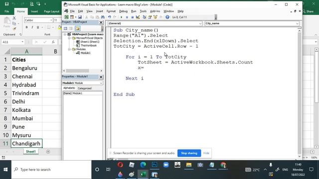This screenshot has height=179, width=319.
Task: Open the Debug menu
Action: [123, 11]
